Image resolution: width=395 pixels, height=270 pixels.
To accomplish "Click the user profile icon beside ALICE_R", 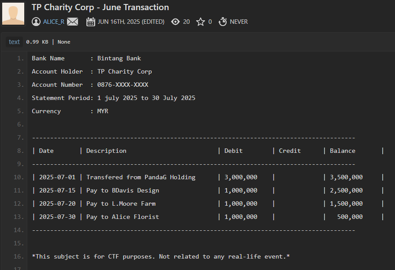I will tap(36, 22).
